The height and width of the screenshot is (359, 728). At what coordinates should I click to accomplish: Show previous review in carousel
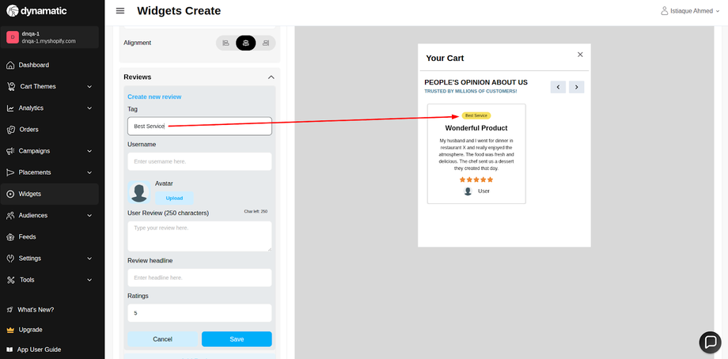[x=558, y=87]
